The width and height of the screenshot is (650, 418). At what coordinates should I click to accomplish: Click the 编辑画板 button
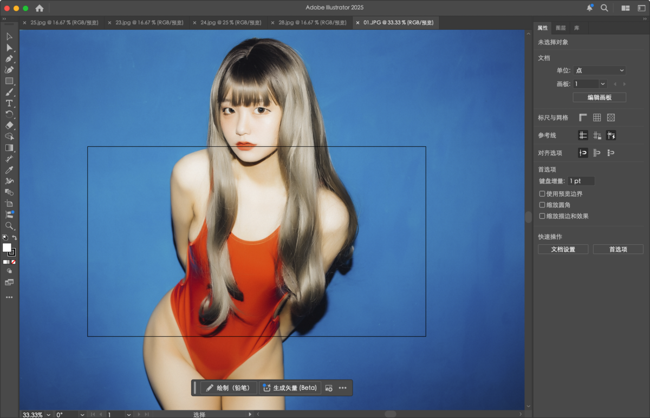click(599, 97)
